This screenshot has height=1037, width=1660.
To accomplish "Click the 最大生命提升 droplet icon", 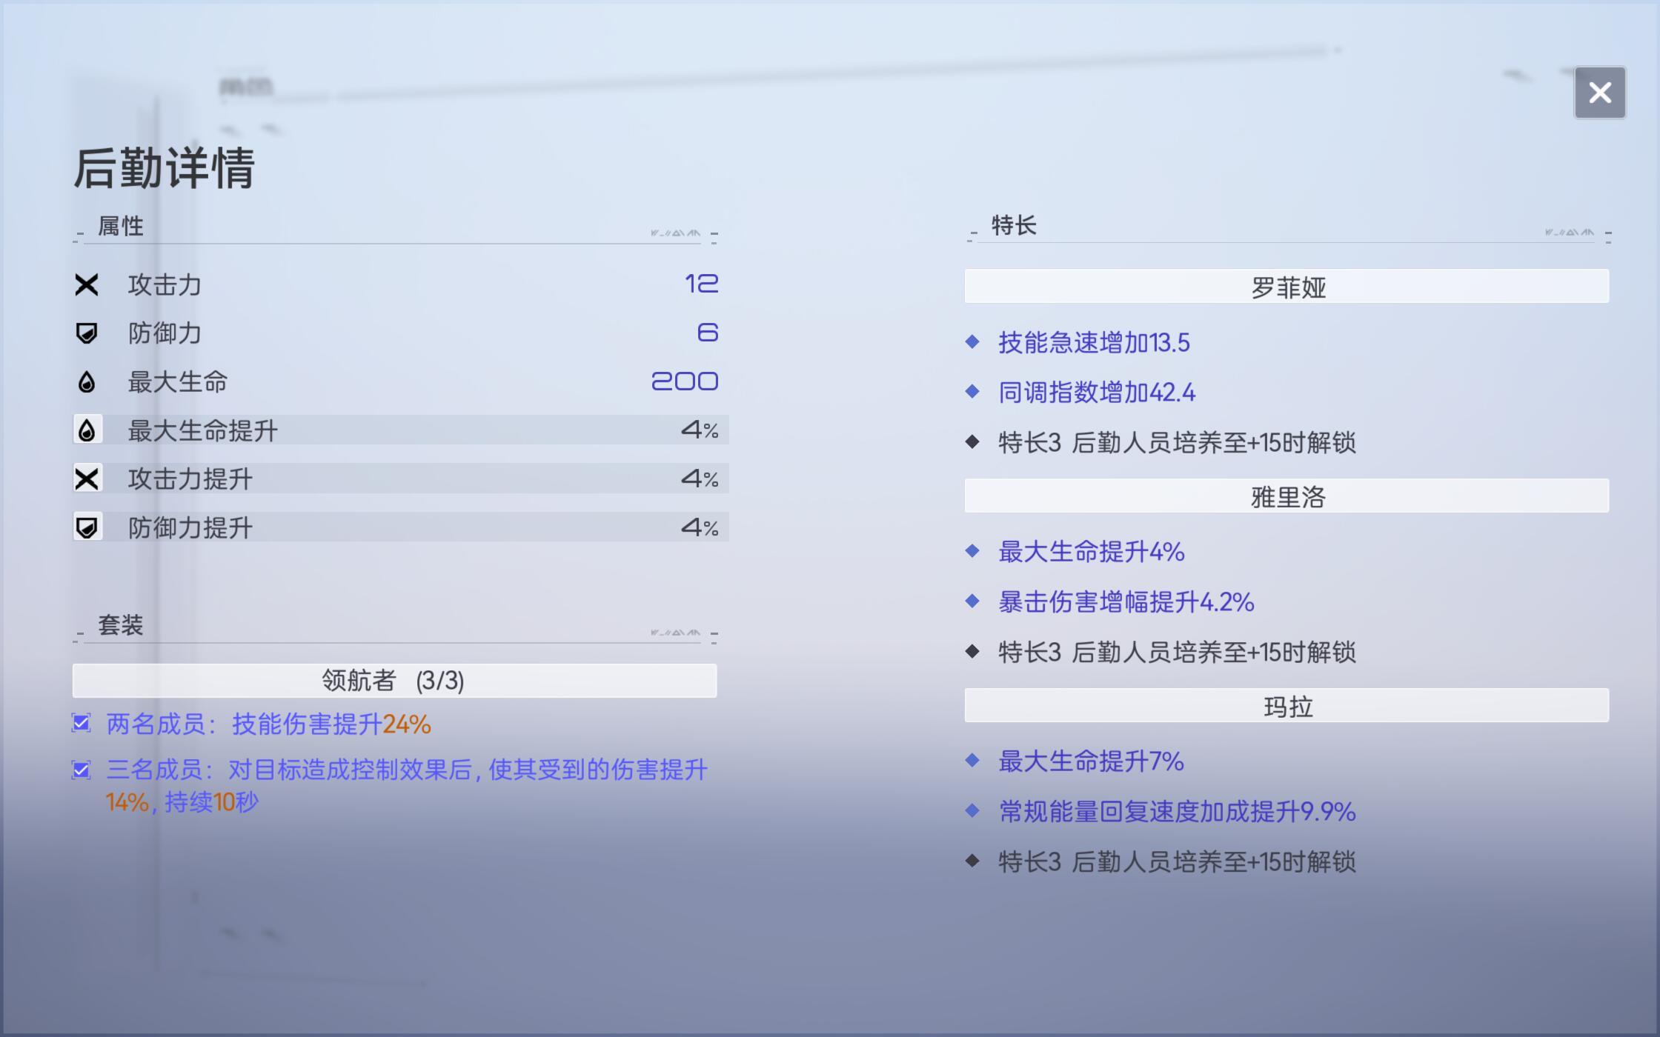I will (x=87, y=430).
